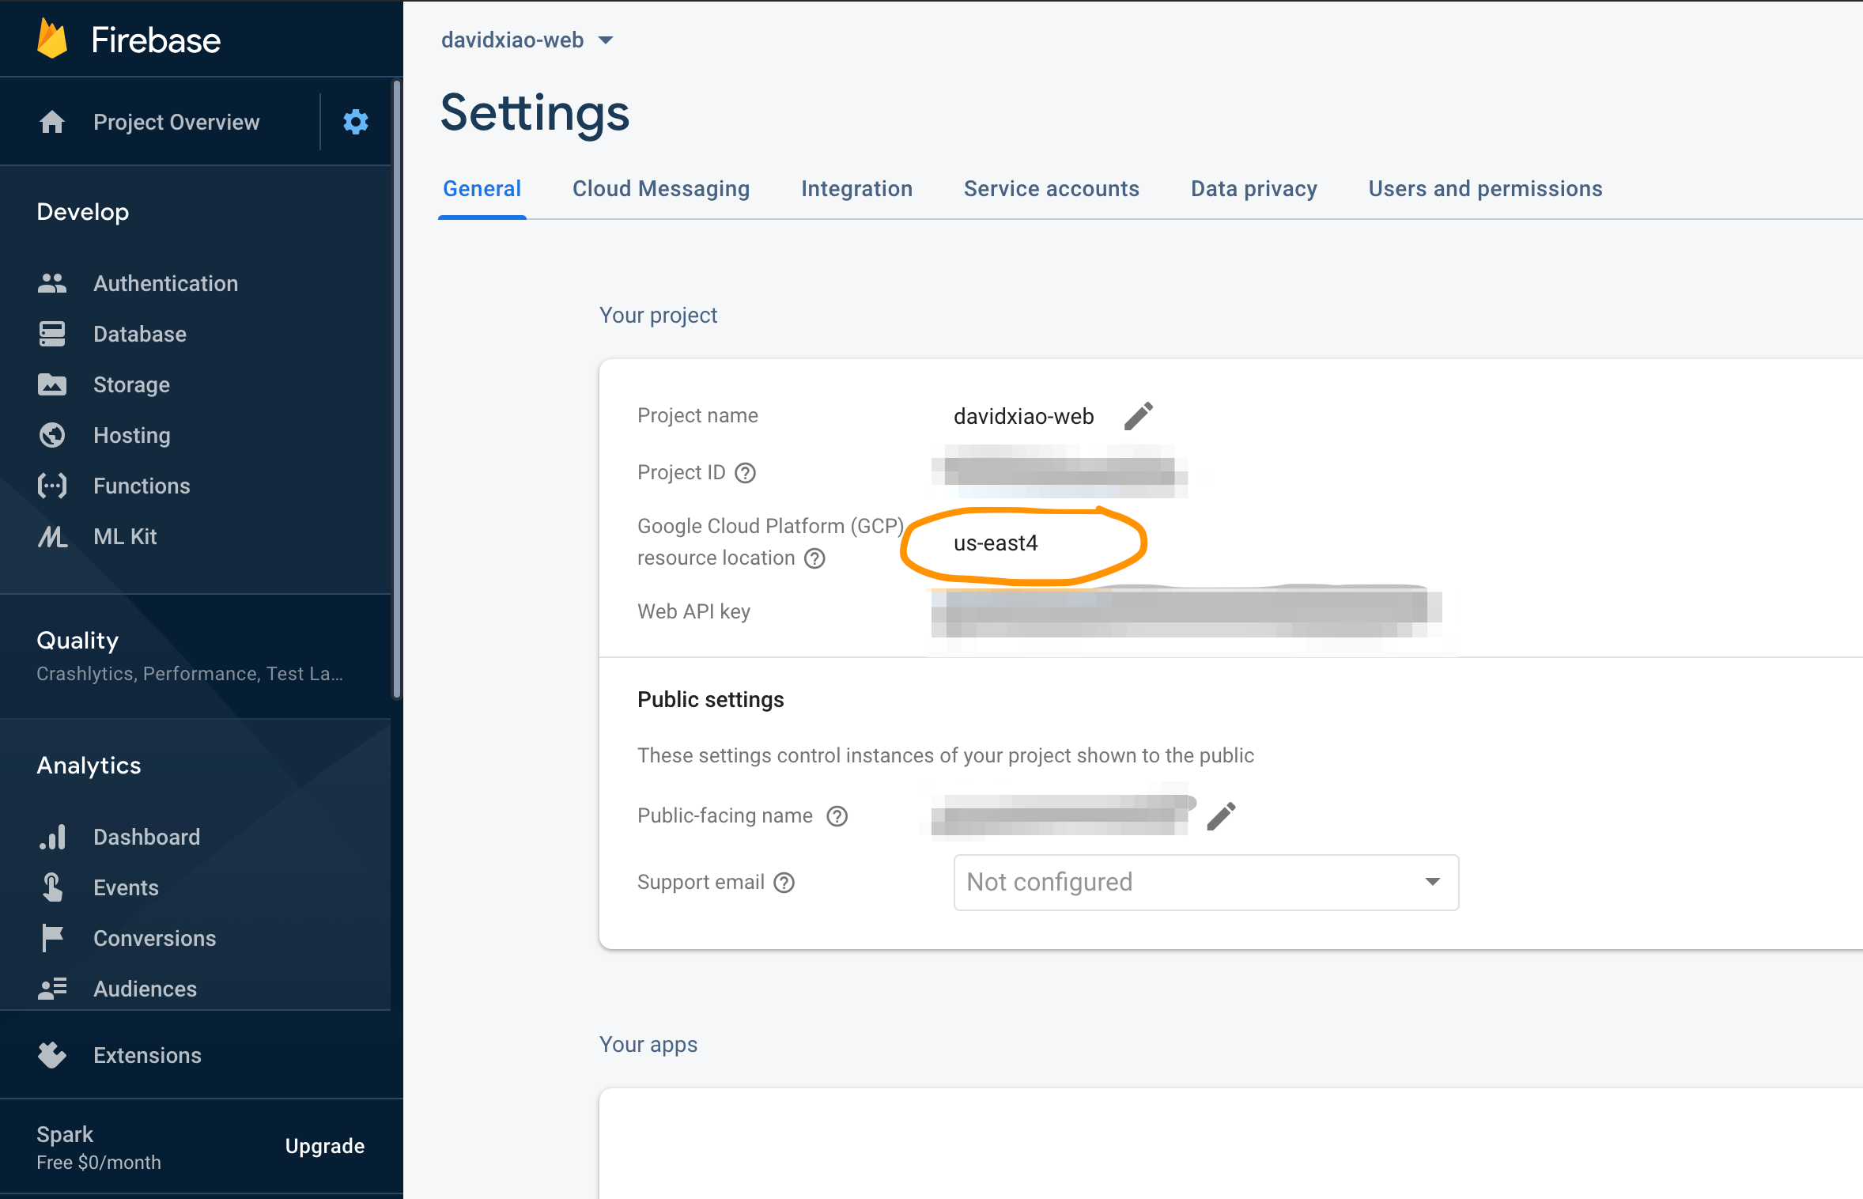Viewport: 1863px width, 1199px height.
Task: Open resource location help question mark
Action: [814, 558]
